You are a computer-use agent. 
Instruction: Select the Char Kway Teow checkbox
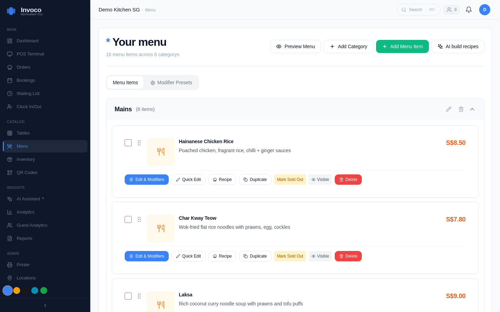(128, 219)
